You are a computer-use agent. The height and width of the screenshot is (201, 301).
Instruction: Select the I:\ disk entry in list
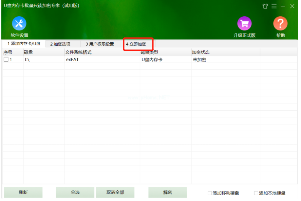28,60
